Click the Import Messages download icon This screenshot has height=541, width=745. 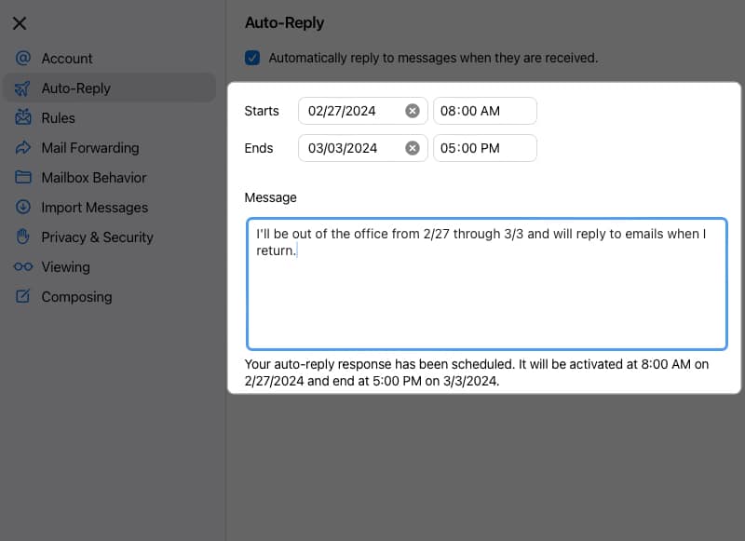coord(22,207)
